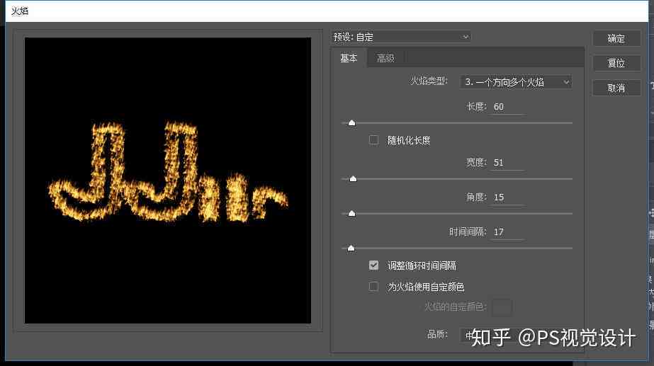Click the 火焰的自定颜色 color swatch
This screenshot has height=366, width=654.
(502, 307)
